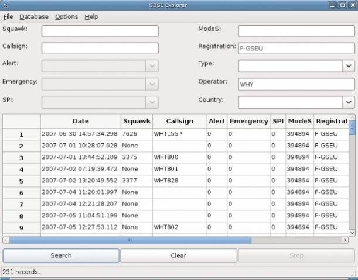Viewport: 358px width, 280px height.
Task: Select row header 5
Action: [x=22, y=181]
